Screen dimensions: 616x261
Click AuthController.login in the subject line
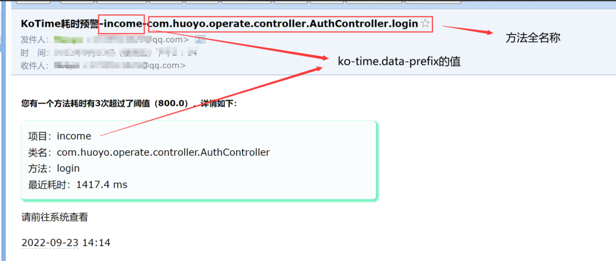point(362,24)
